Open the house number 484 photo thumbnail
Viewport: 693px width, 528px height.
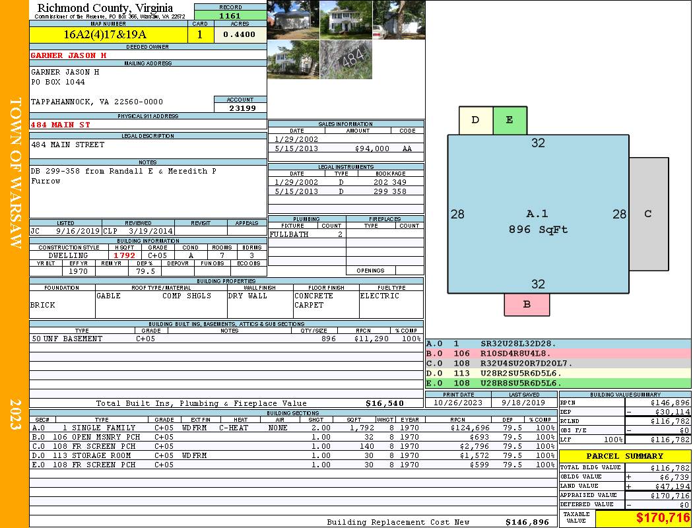click(346, 60)
